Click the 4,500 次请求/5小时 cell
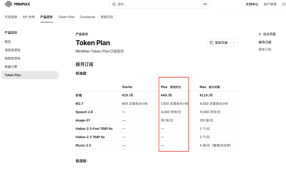This screenshot has height=171, width=286. pyautogui.click(x=214, y=103)
